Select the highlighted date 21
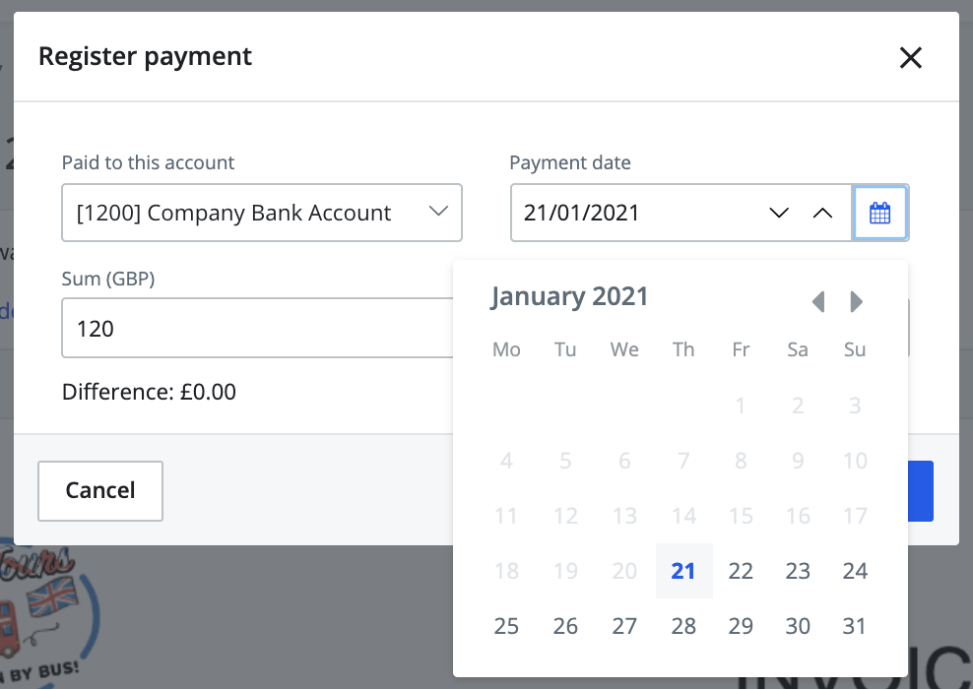973x689 pixels. pos(683,571)
